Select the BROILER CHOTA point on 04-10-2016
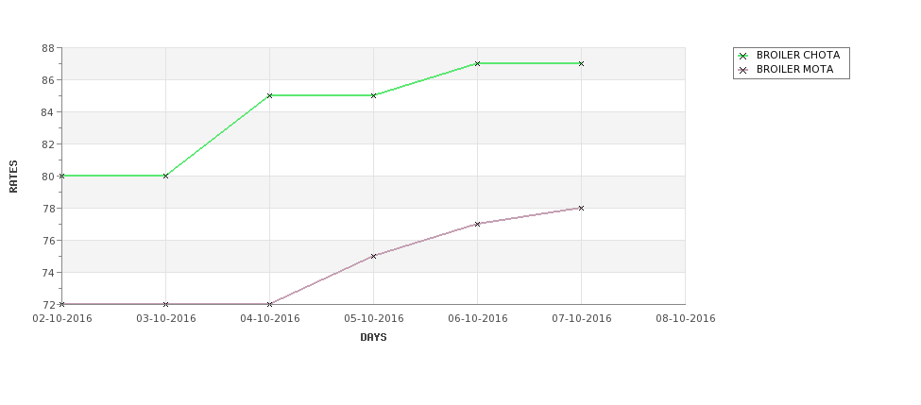Image resolution: width=921 pixels, height=405 pixels. 269,95
